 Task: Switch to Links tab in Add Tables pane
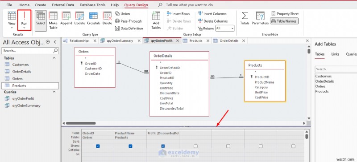click(335, 54)
